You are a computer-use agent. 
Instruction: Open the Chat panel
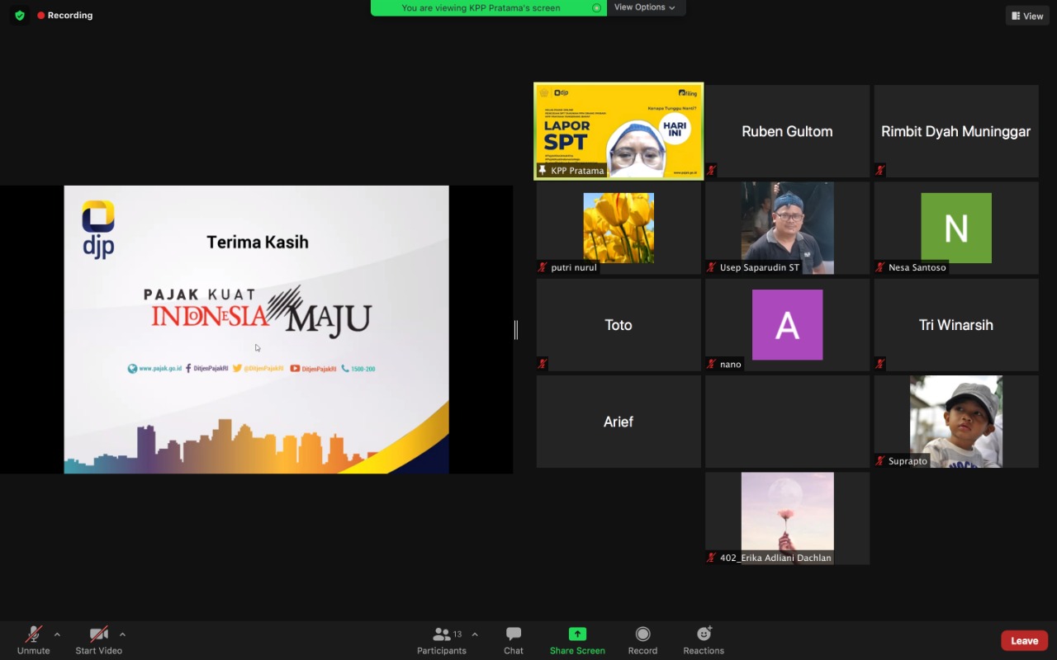(514, 639)
